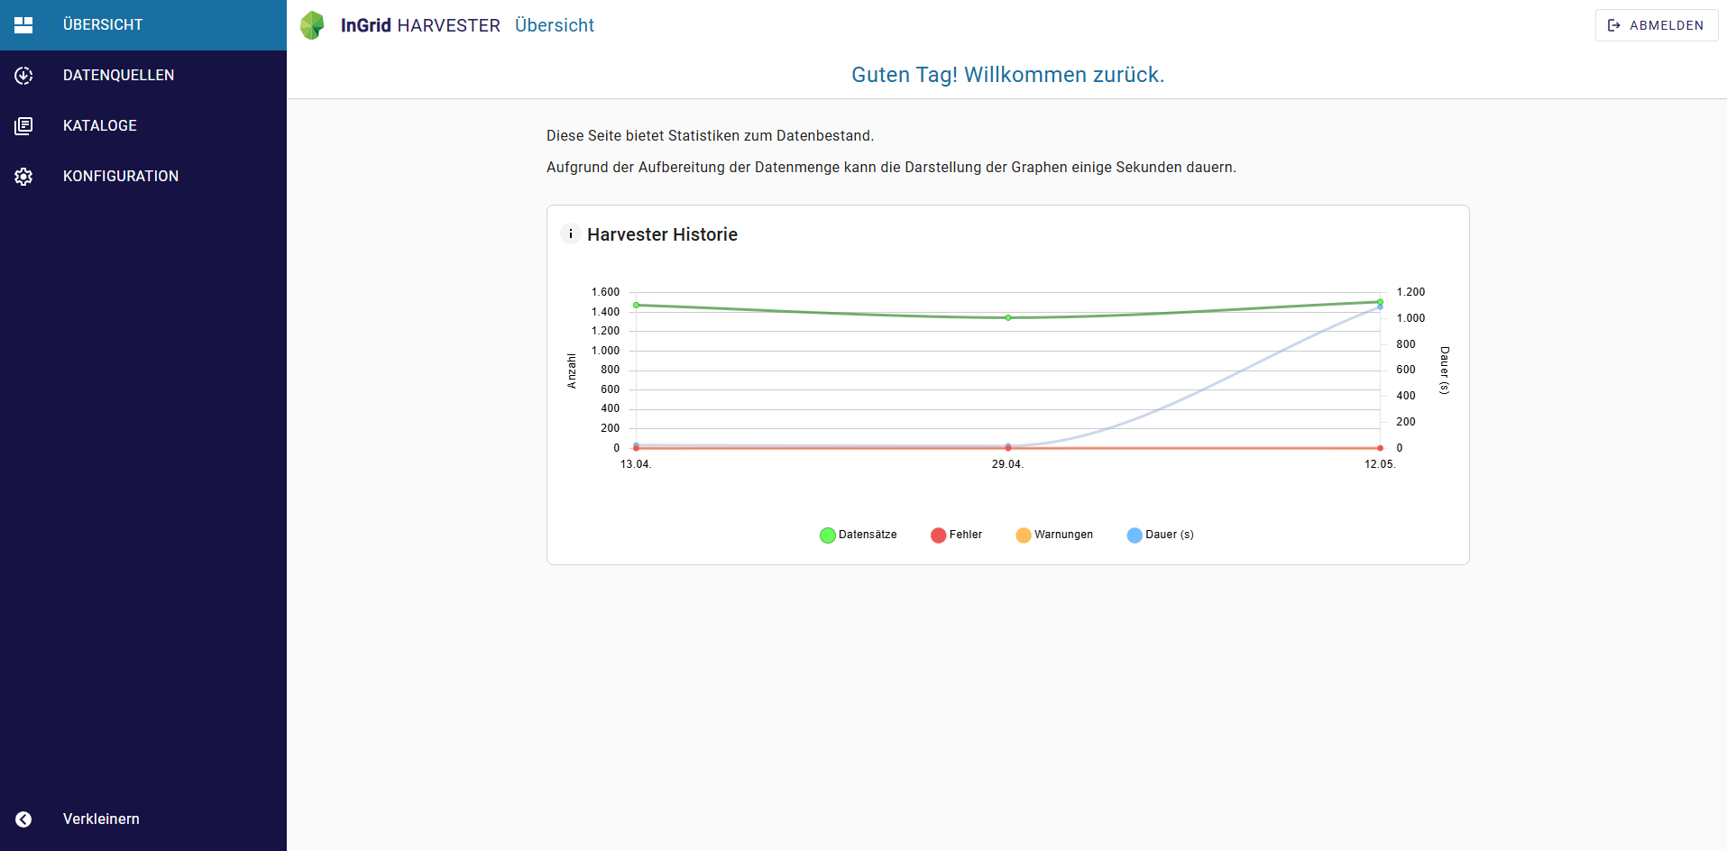Click the Guten Tag! Willkommen zurück. greeting
Viewport: 1727px width, 851px height.
pos(1007,75)
